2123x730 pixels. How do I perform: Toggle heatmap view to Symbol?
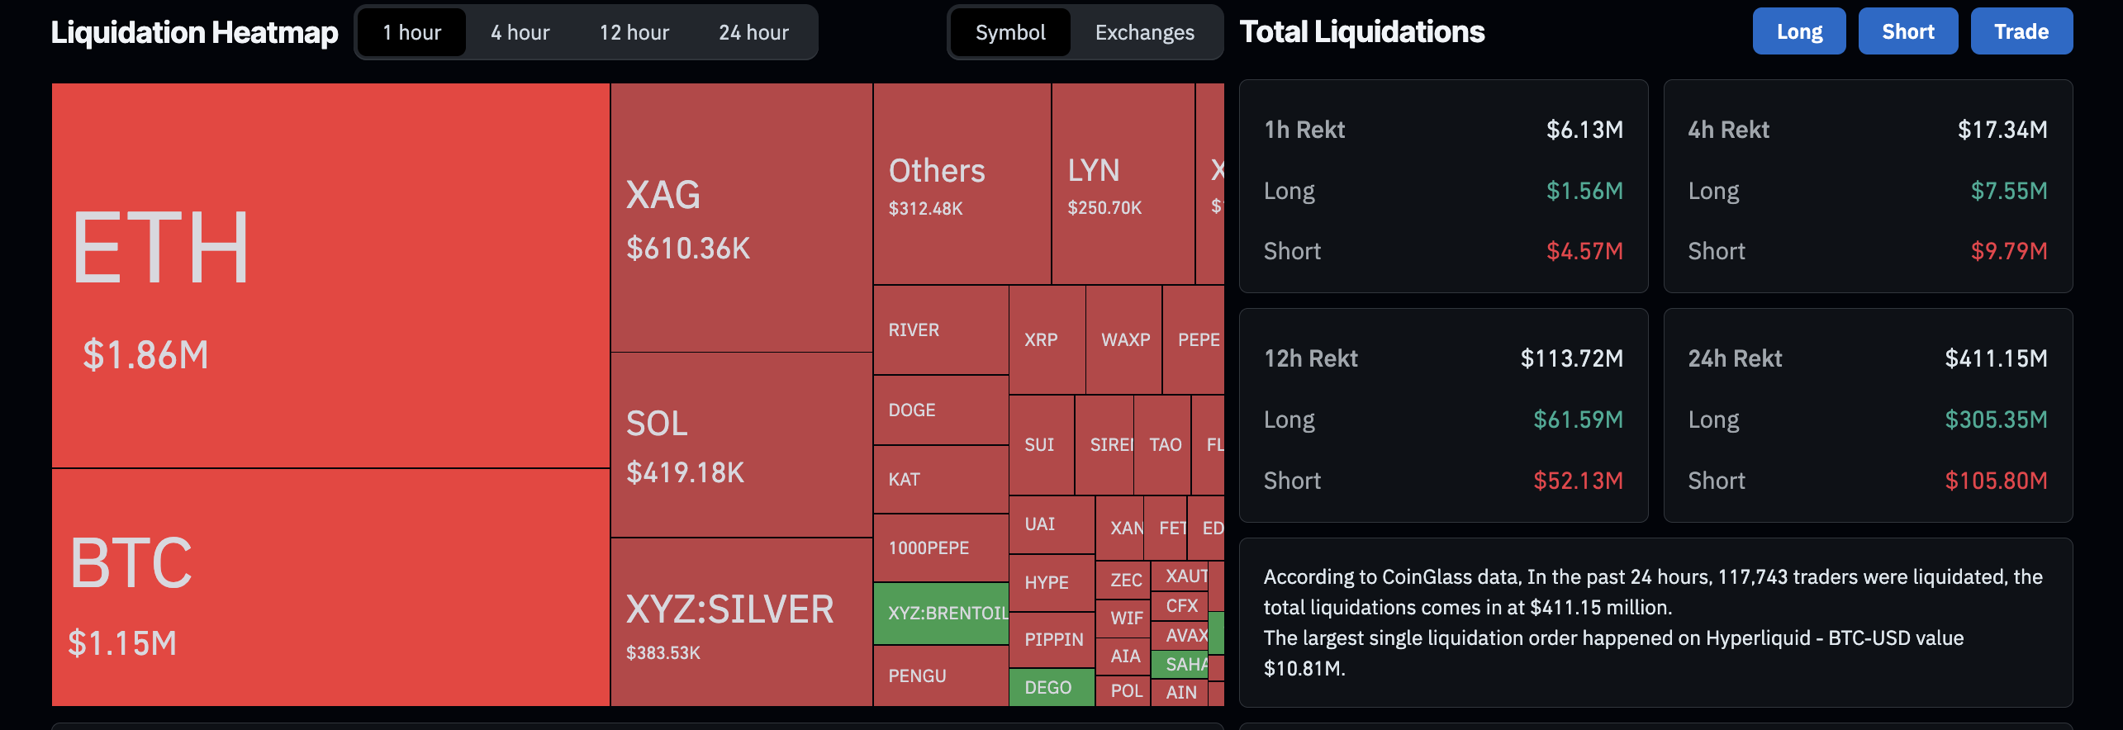[1009, 32]
